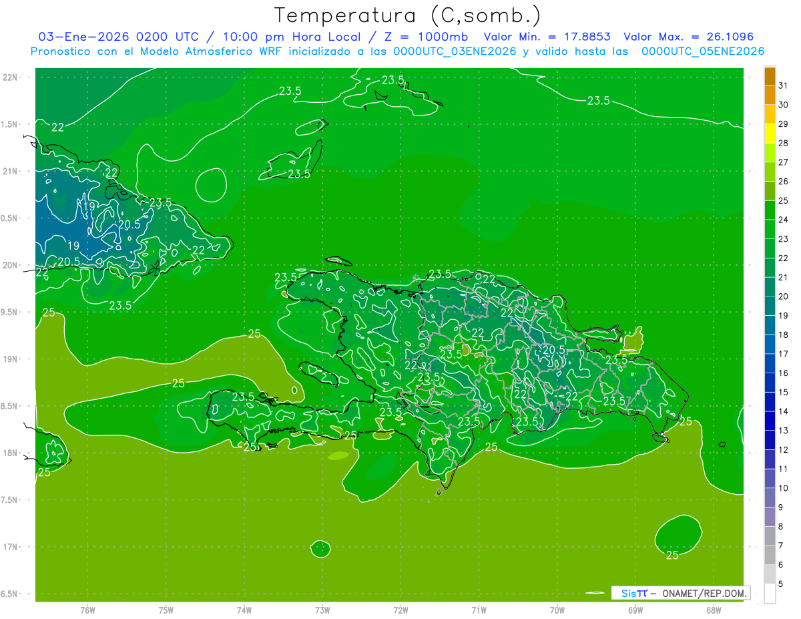Pick the medium blue legend swatch between 16 and 17
Viewport: 801px width, 619px height.
tap(770, 363)
